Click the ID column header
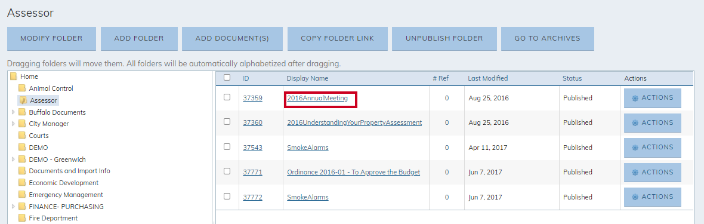Viewport: 704px width, 224px height. click(246, 78)
